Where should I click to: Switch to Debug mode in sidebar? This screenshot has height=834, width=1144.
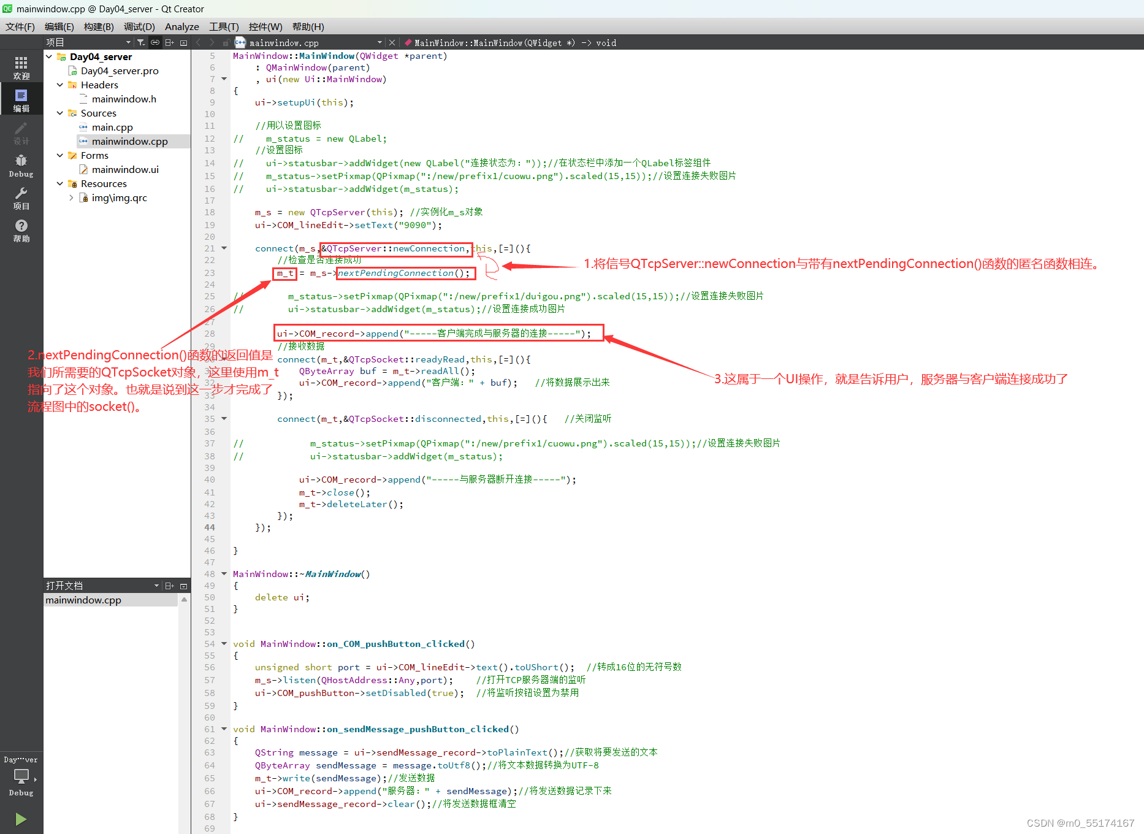point(21,166)
